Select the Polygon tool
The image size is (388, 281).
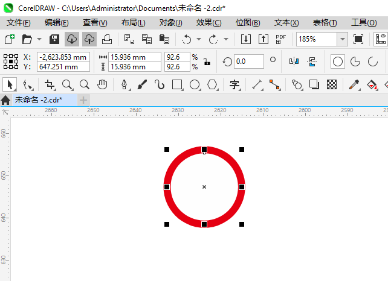[212, 84]
